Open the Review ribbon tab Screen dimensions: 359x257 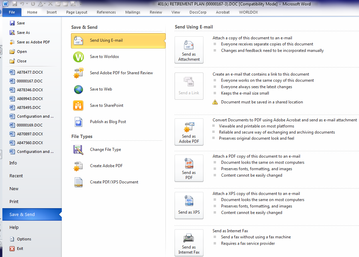click(x=156, y=12)
